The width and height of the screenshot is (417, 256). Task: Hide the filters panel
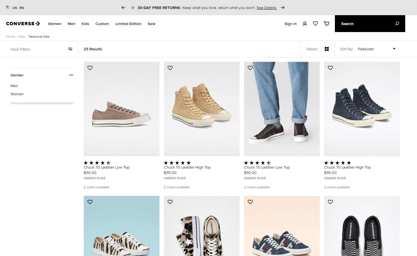(42, 49)
